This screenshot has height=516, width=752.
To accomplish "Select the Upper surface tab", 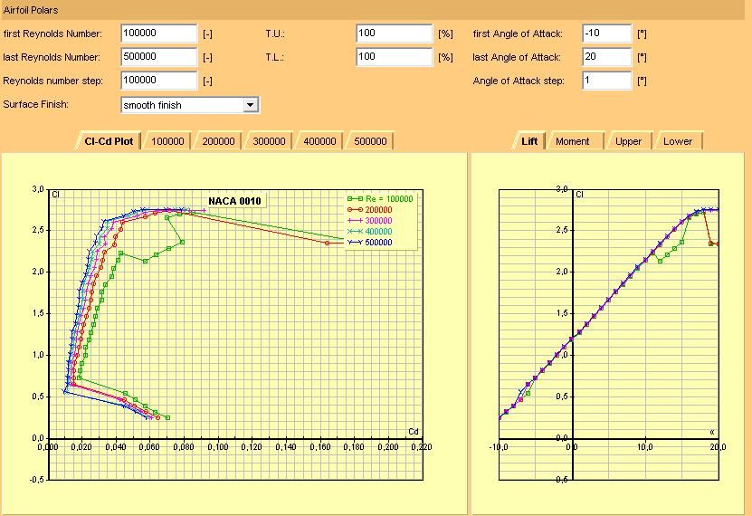I will 628,141.
